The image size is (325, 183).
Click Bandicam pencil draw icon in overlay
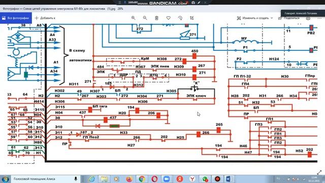199,3
